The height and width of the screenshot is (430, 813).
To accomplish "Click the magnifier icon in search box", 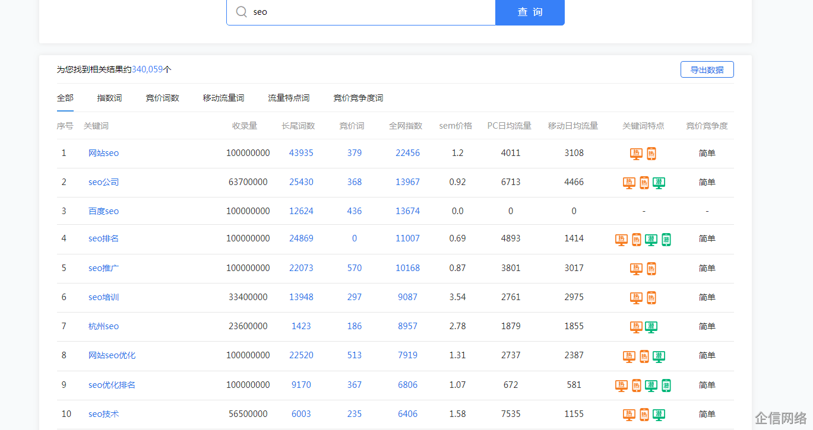I will 241,12.
